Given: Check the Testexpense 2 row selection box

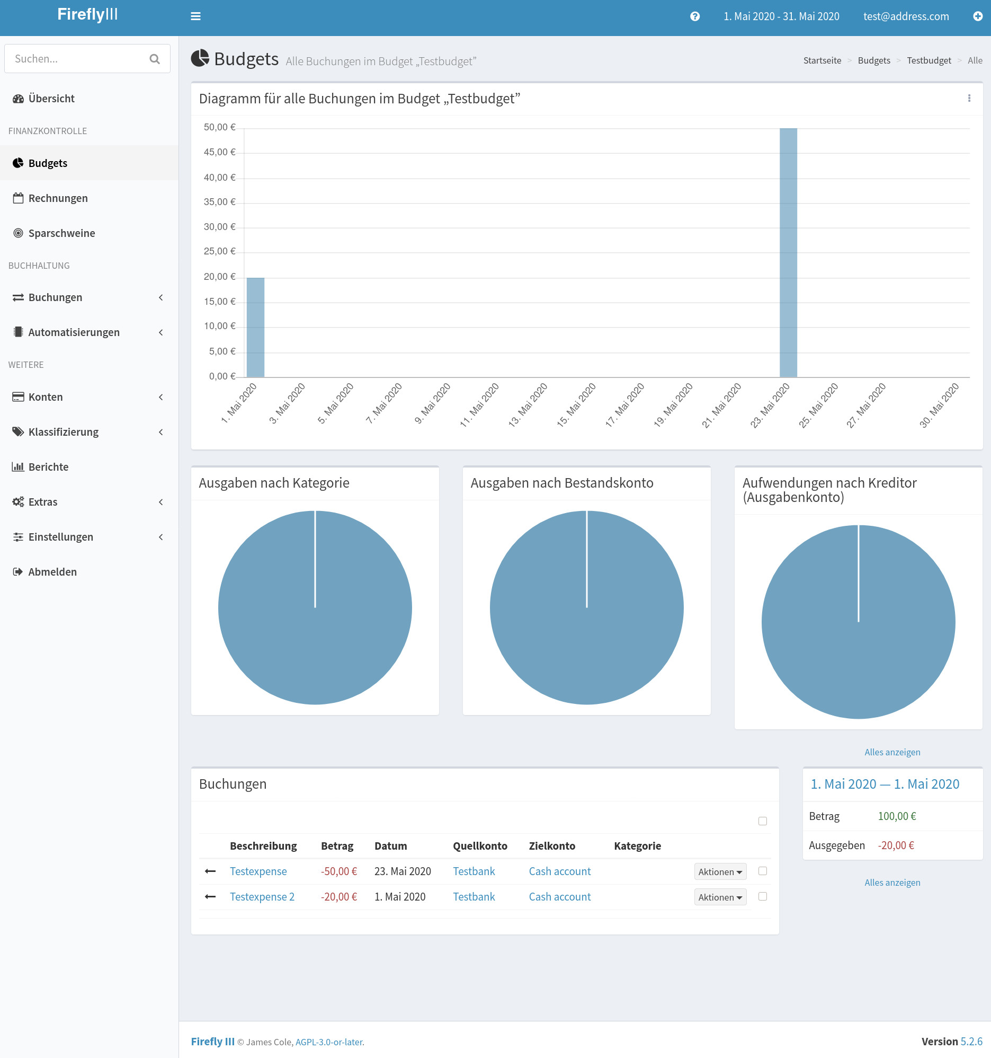Looking at the screenshot, I should pyautogui.click(x=763, y=897).
